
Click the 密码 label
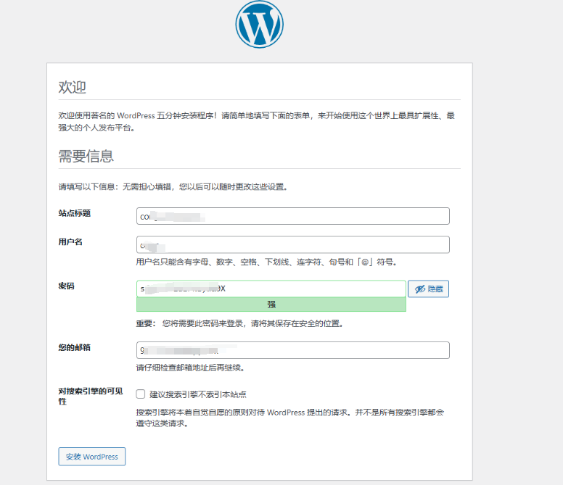[x=67, y=286]
